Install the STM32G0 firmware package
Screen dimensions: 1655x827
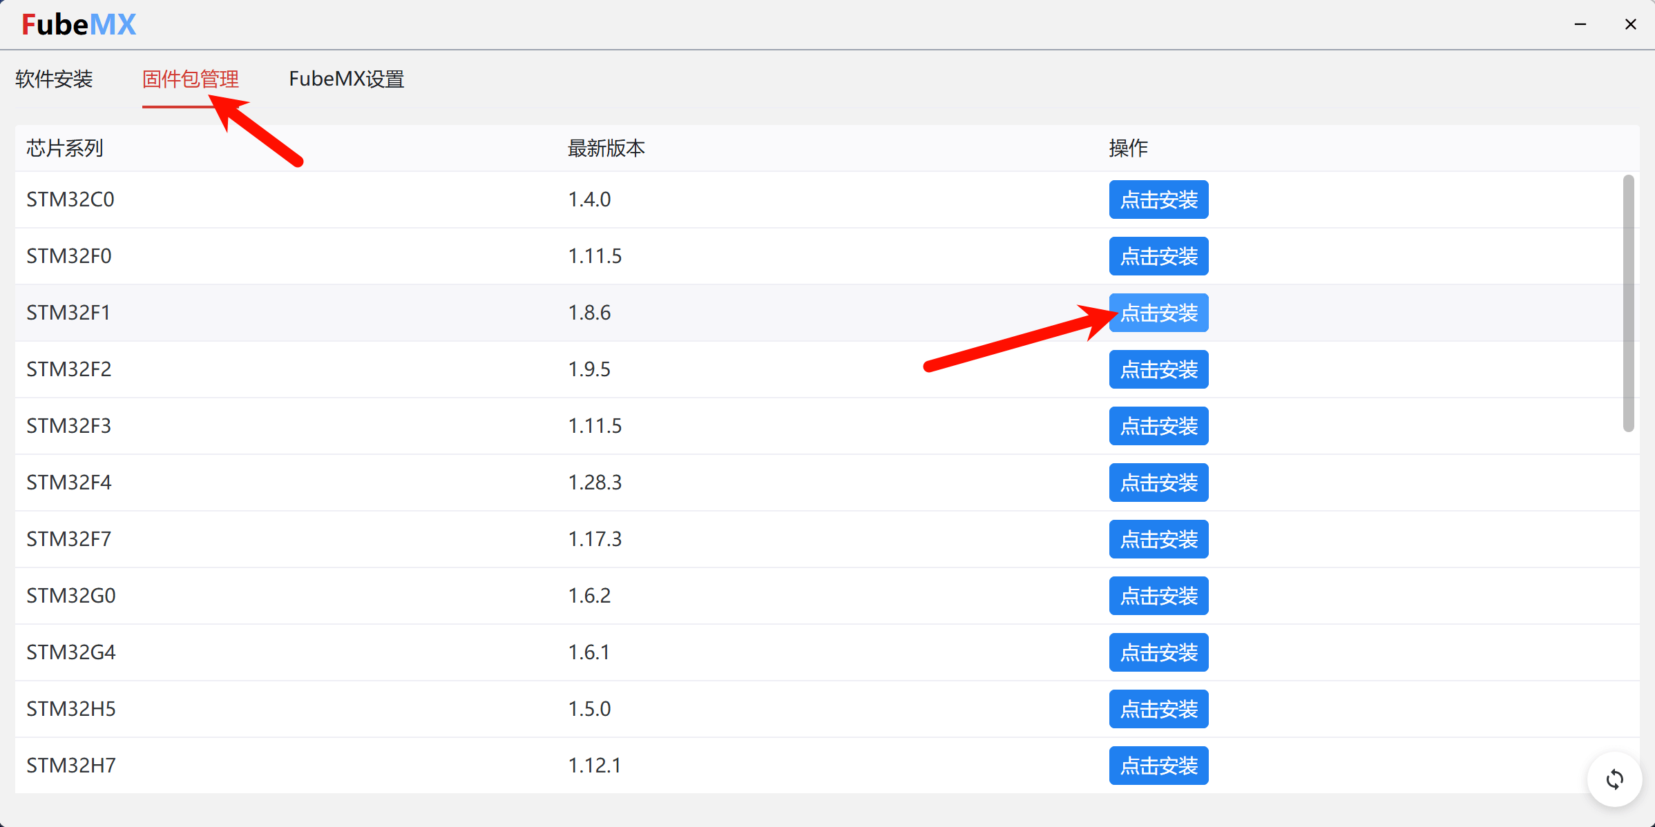click(x=1158, y=596)
